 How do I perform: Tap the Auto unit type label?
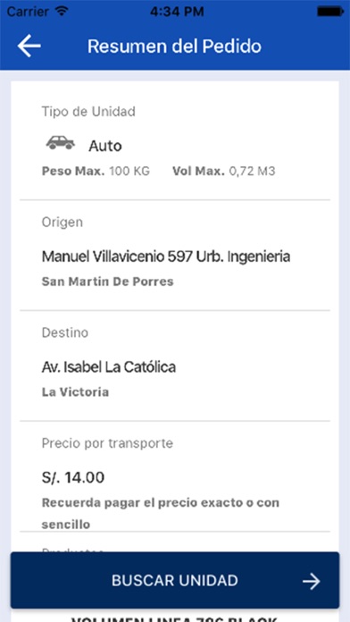[105, 146]
